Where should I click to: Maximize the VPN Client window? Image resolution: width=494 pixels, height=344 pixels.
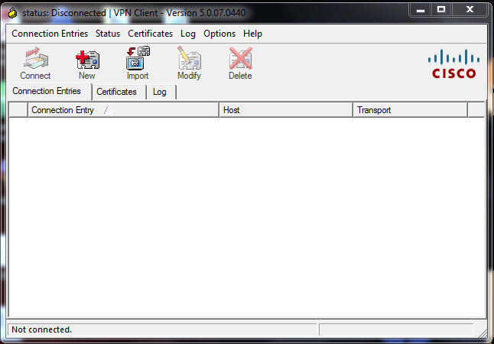441,9
